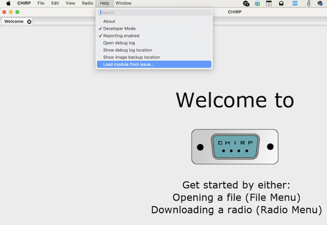
Task: Toggle Developer Mode off
Action: [x=119, y=29]
